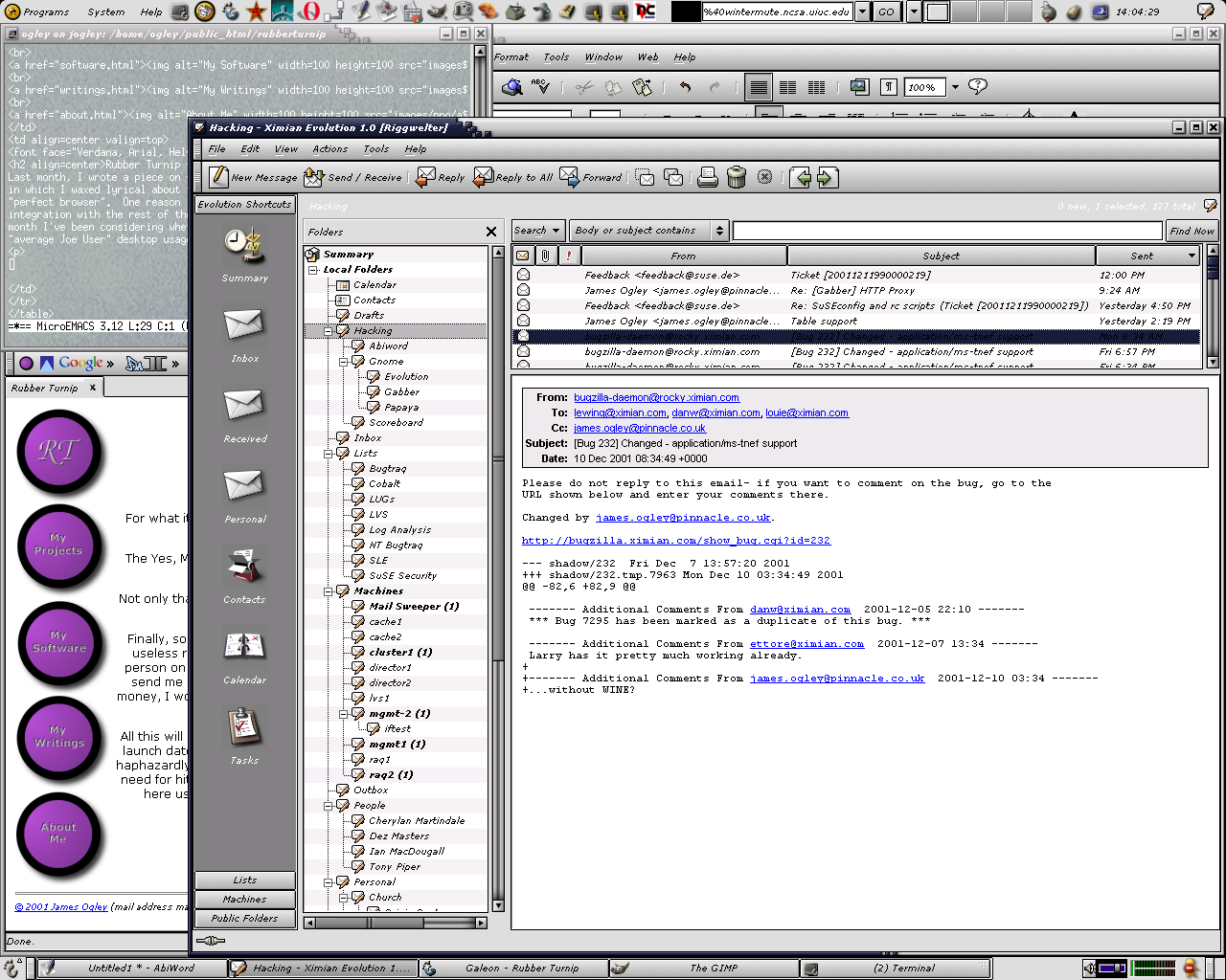Viewport: 1226px width, 980px height.
Task: Open the Inbox shortcut in the shortcut bar
Action: coord(244,327)
